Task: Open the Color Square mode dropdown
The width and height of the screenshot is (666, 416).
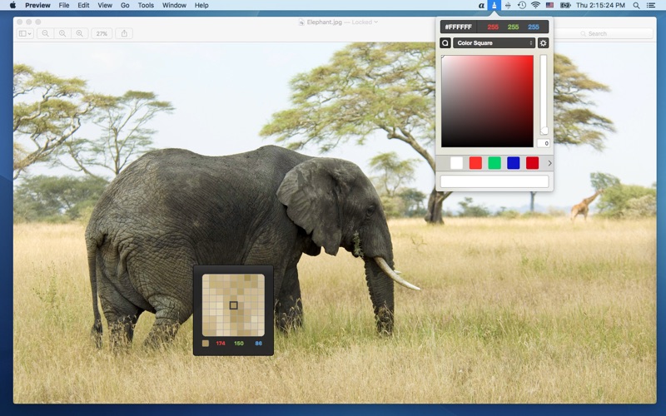Action: [x=495, y=43]
